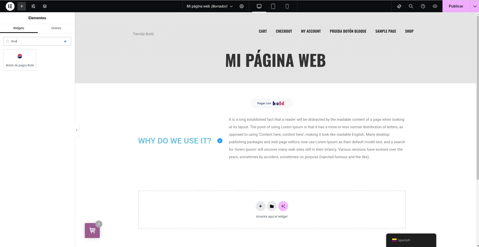Open the What's New announcements icon
Image resolution: width=479 pixels, height=247 pixels.
tap(399, 6)
